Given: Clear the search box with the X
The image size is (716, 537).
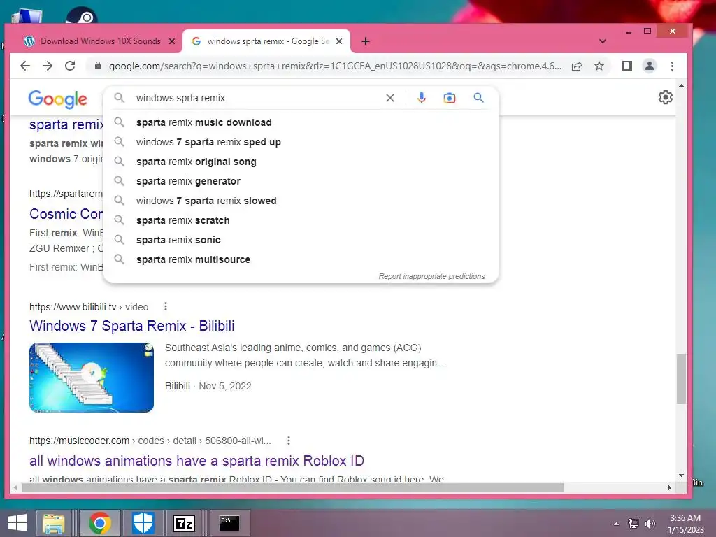Looking at the screenshot, I should 390,98.
